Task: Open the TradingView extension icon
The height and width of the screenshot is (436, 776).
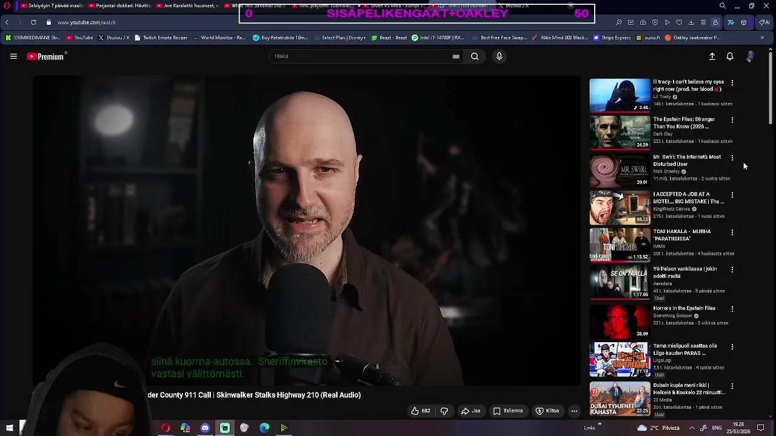Action: click(x=731, y=22)
